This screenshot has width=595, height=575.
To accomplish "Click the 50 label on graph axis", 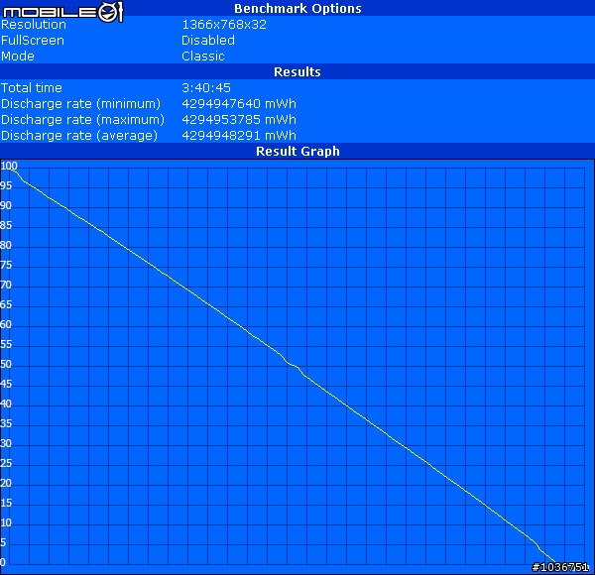I will 6,364.
